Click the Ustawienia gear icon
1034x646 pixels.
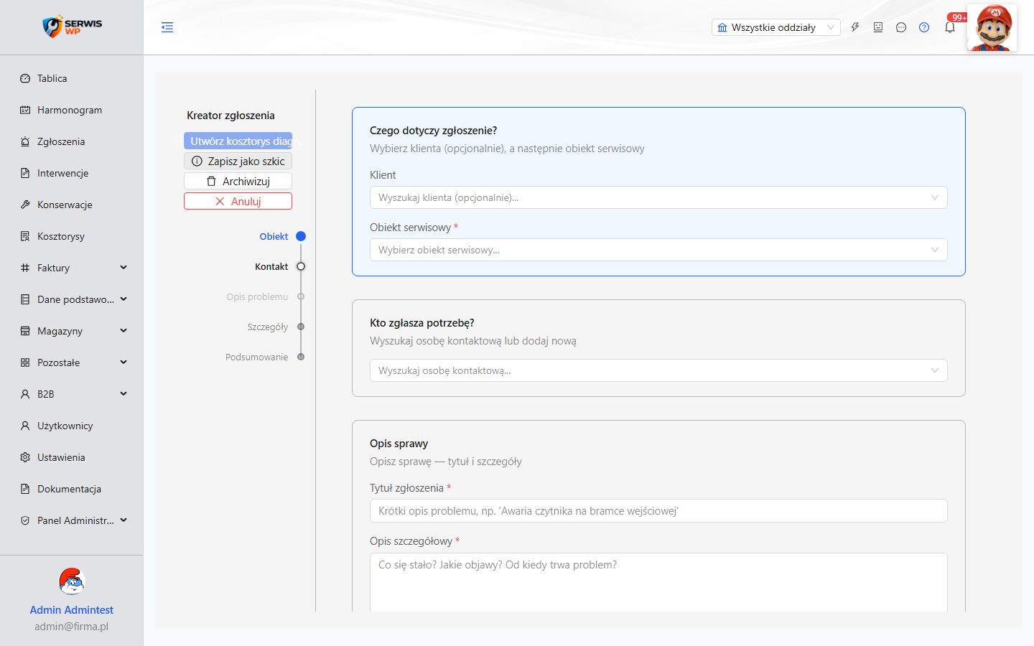coord(25,457)
